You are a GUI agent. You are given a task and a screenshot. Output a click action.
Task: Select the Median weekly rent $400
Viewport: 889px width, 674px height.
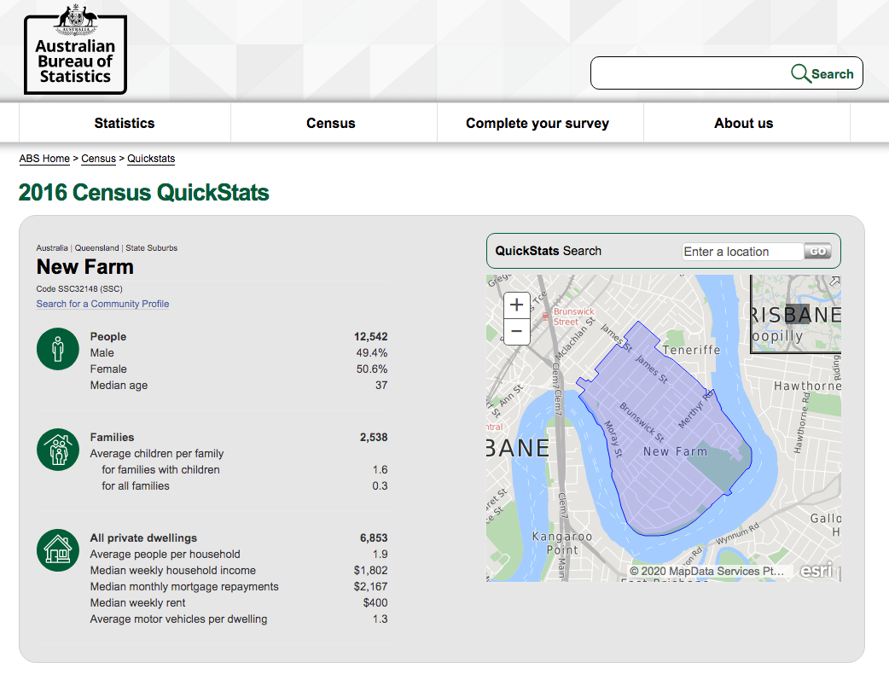click(x=375, y=603)
